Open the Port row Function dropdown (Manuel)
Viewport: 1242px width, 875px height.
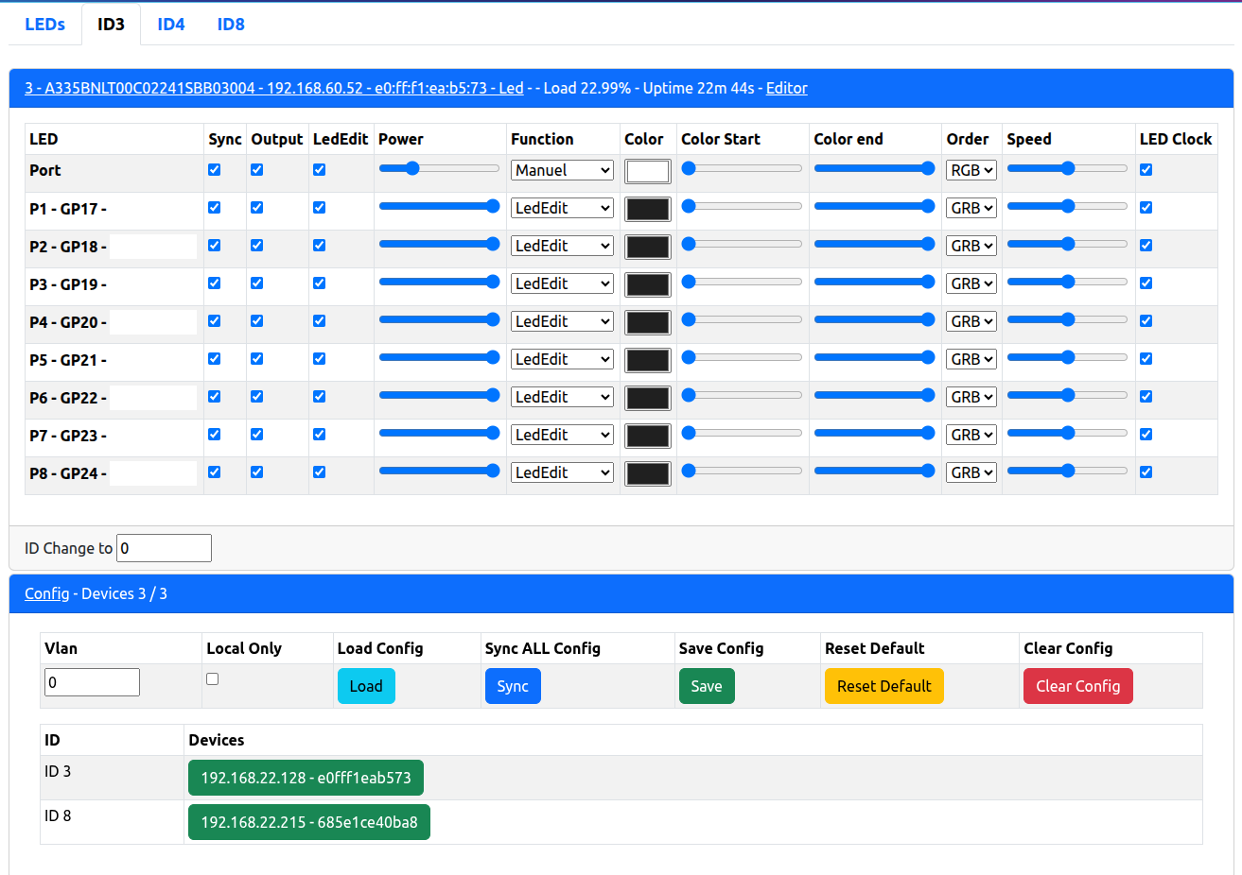click(x=562, y=170)
